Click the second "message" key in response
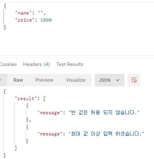This screenshot has width=154, height=159. [x=49, y=134]
